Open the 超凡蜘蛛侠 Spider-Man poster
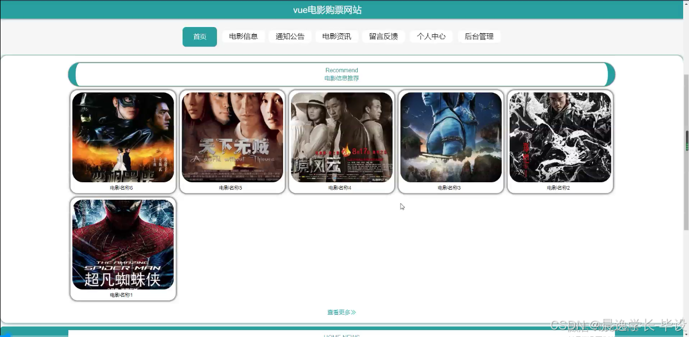The width and height of the screenshot is (689, 337). point(123,244)
